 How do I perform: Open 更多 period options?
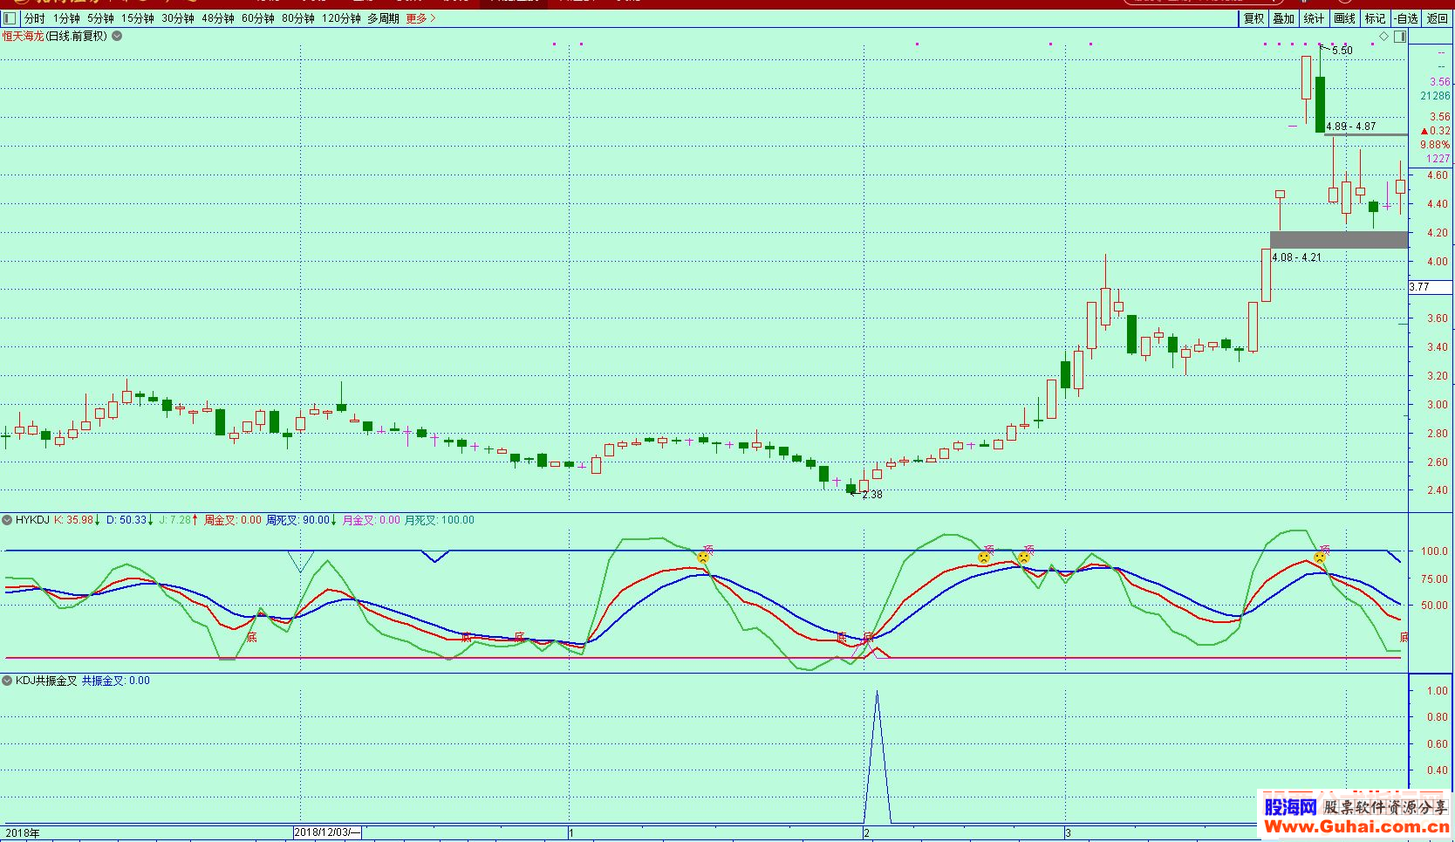click(420, 18)
